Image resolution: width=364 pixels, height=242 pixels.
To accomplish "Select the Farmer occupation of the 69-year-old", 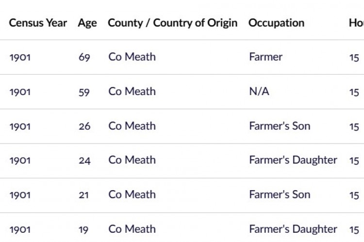I will [265, 57].
